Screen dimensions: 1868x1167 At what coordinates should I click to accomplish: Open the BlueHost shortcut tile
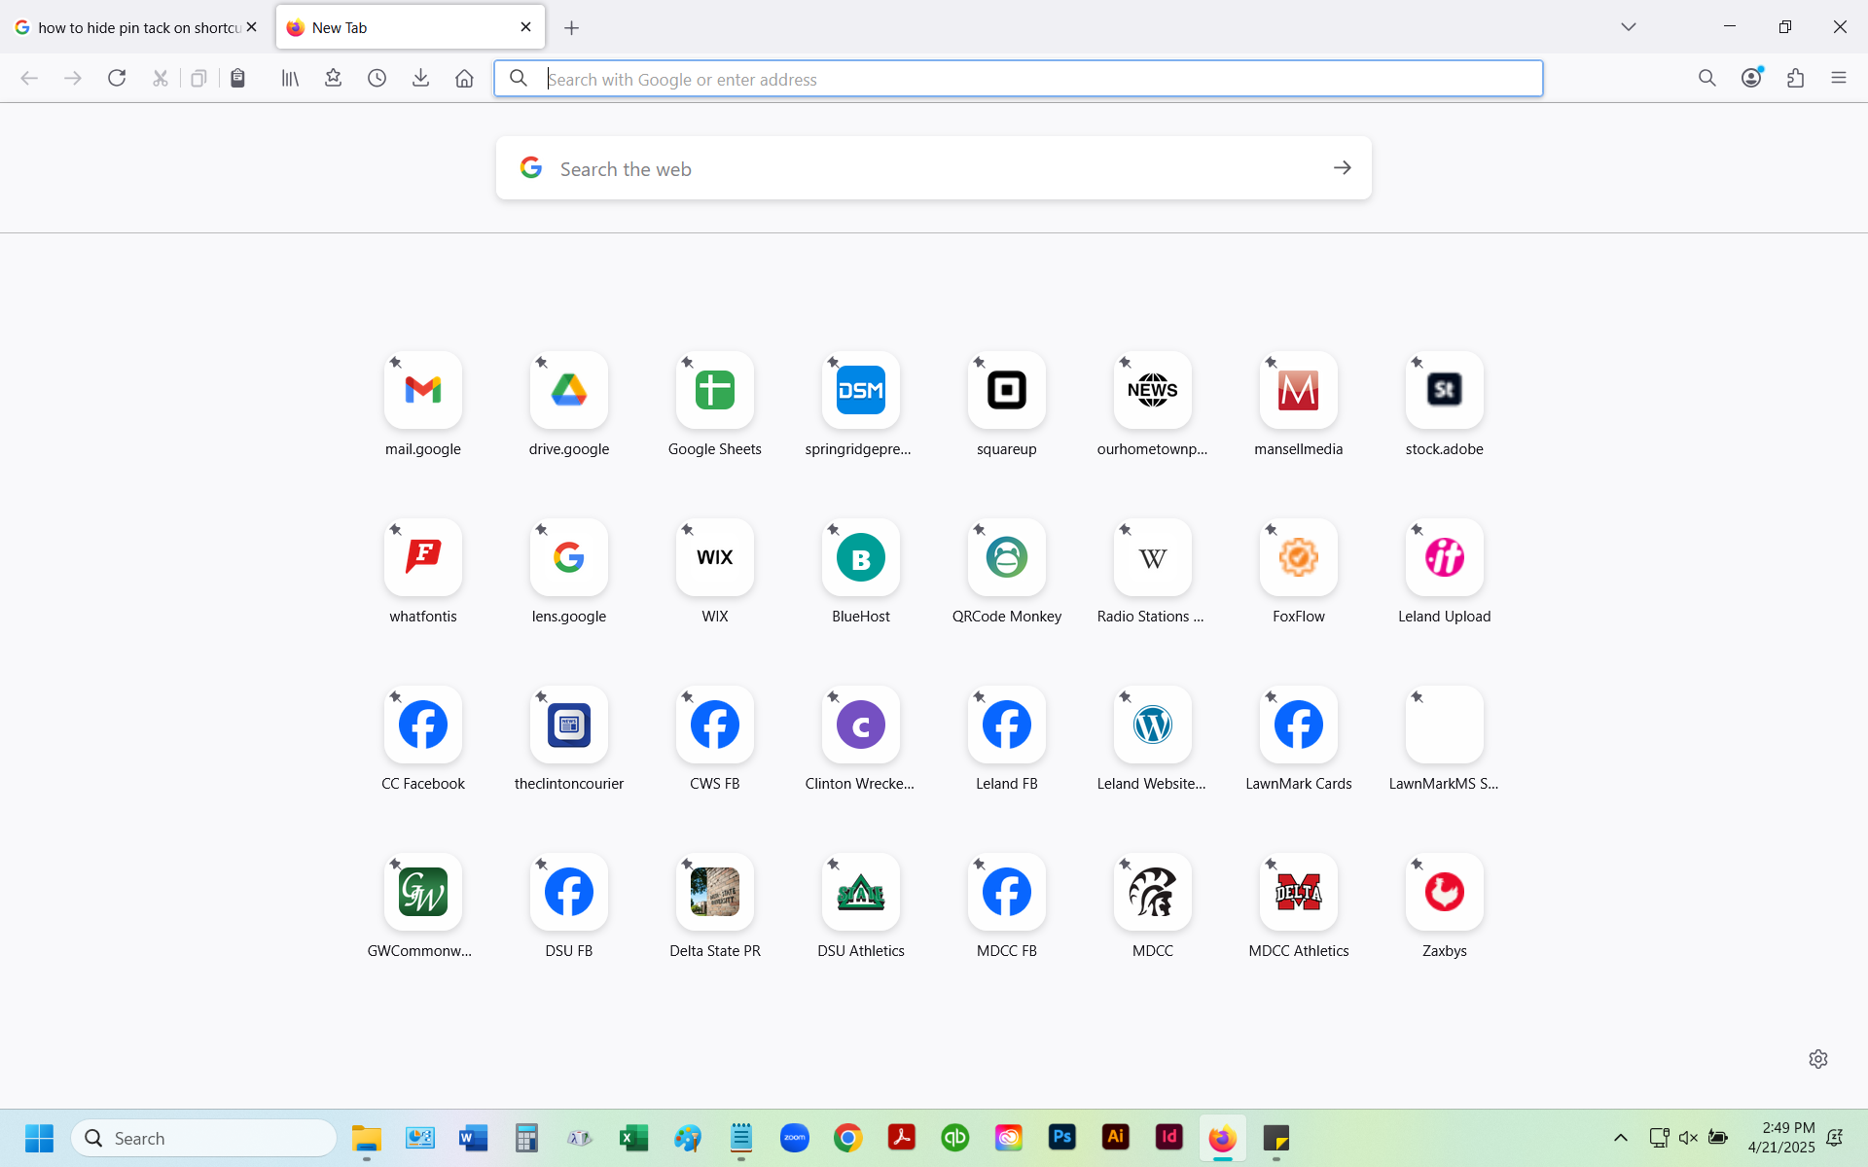click(x=861, y=557)
